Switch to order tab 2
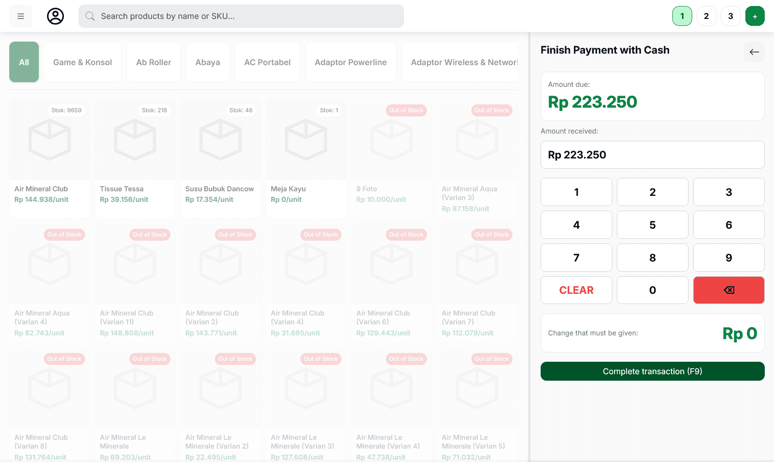Image resolution: width=774 pixels, height=462 pixels. pos(706,16)
